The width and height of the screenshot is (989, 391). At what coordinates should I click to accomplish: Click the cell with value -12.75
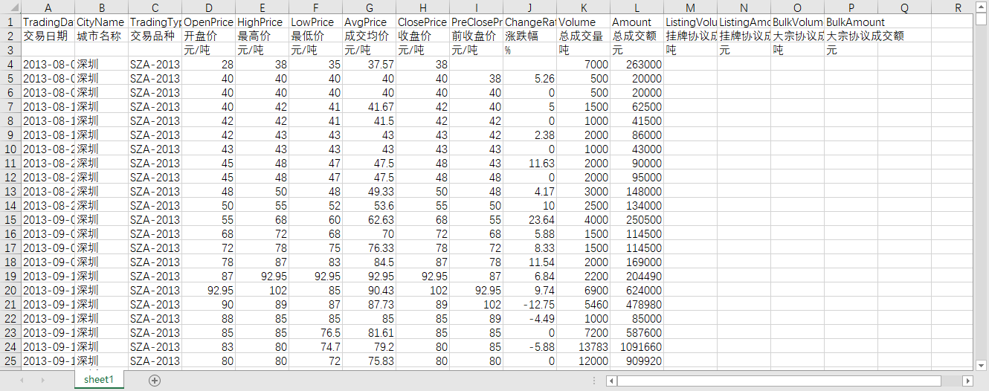pos(529,304)
